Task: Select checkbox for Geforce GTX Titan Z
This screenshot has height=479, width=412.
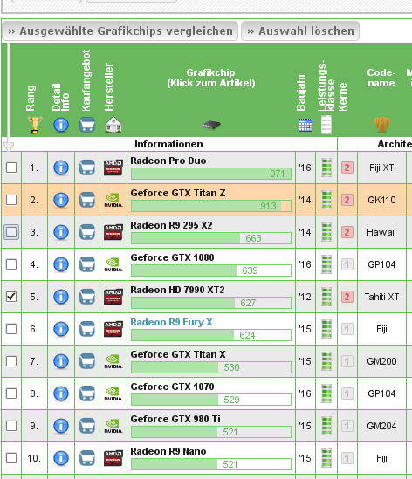Action: pos(11,200)
